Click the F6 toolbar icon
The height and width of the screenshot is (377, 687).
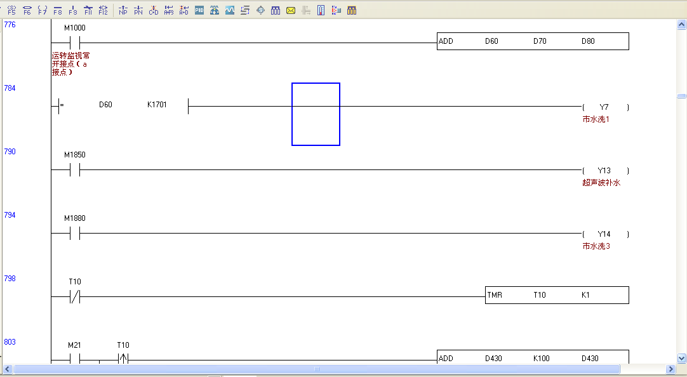tap(27, 10)
